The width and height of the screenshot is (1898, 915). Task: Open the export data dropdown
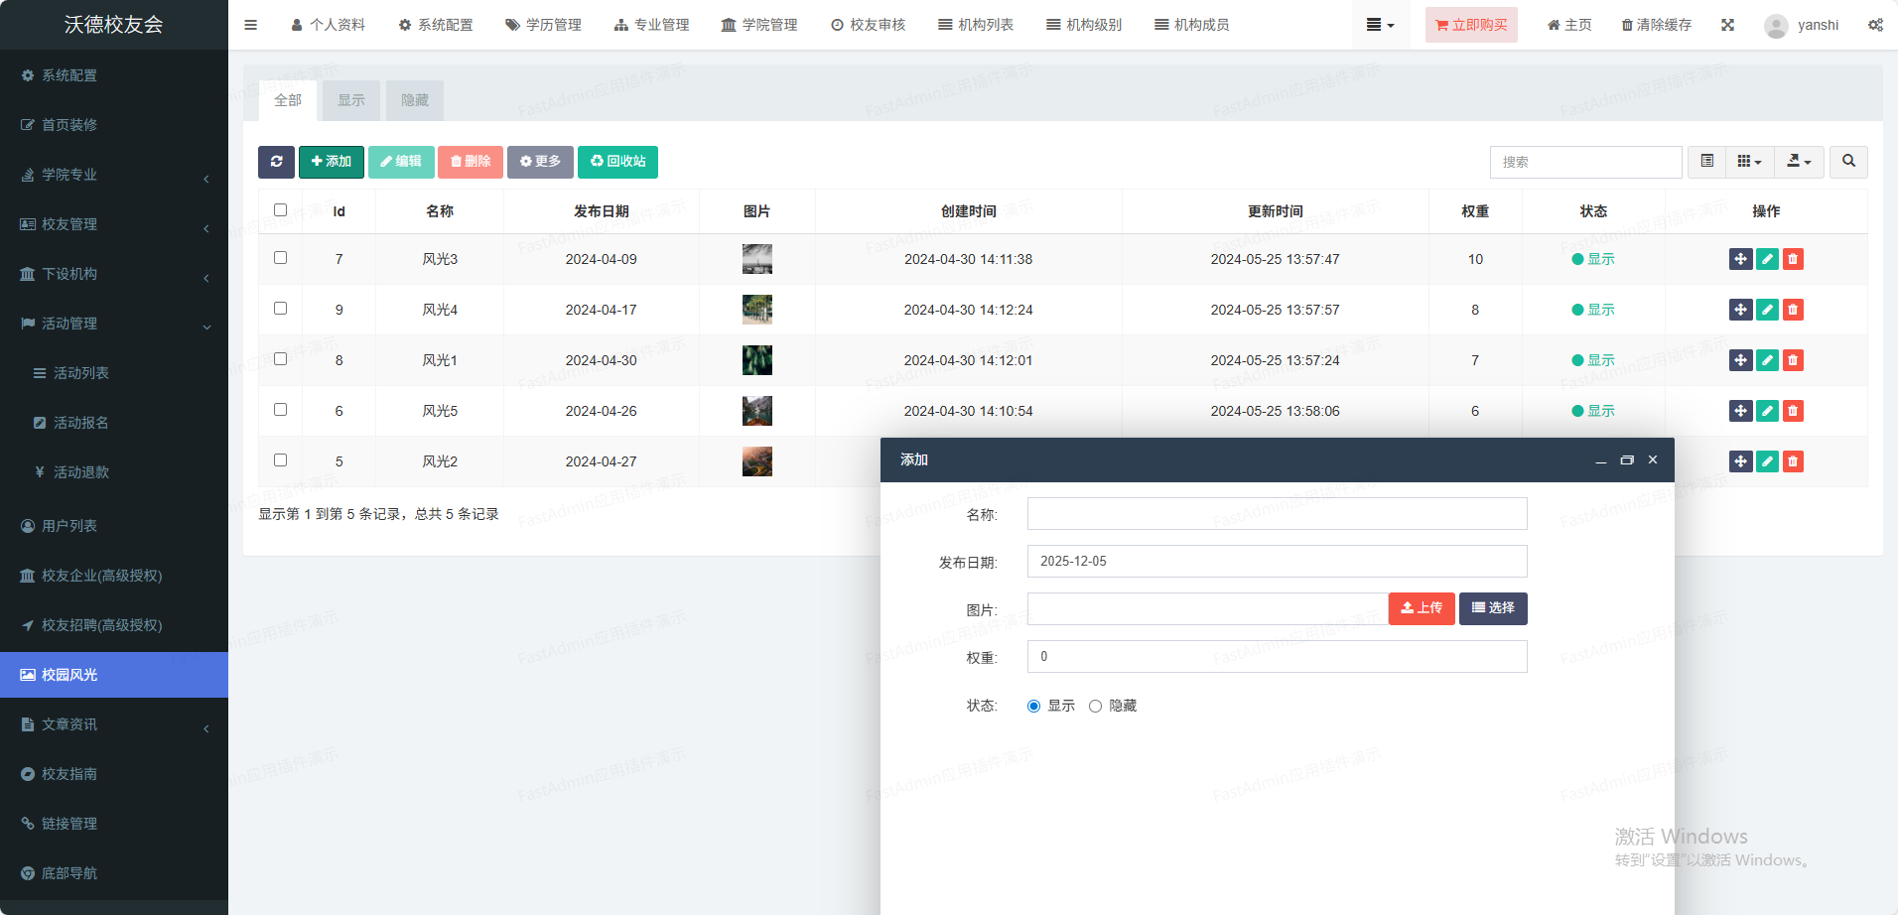coord(1799,162)
